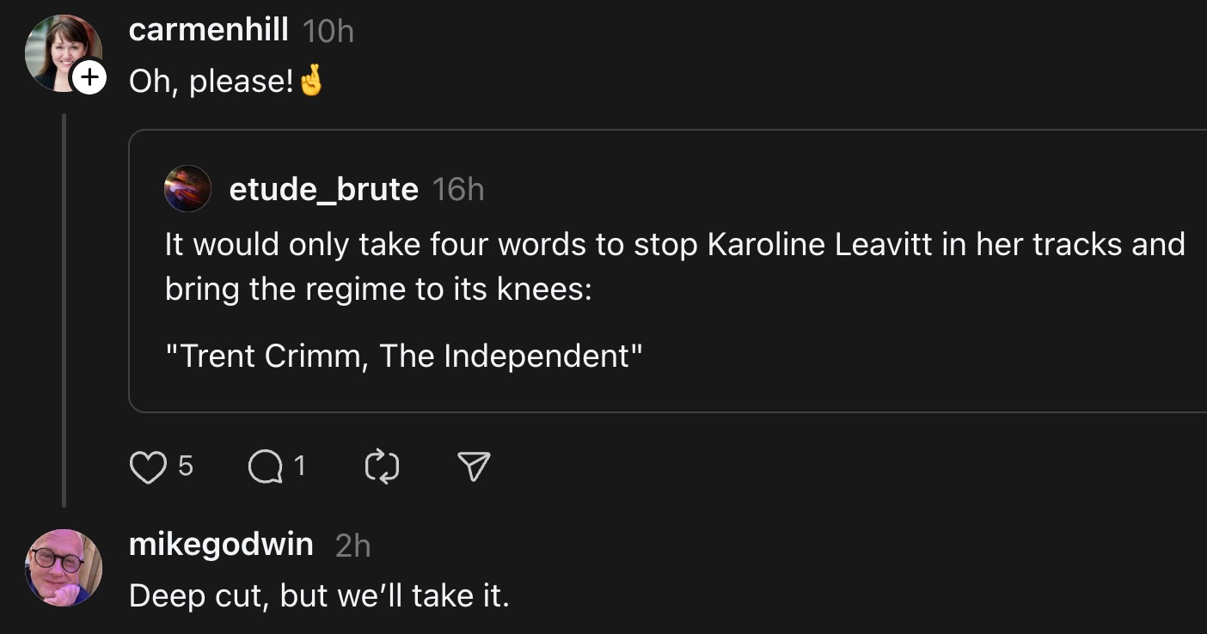Click the repost arrows to quote the post

pyautogui.click(x=383, y=466)
